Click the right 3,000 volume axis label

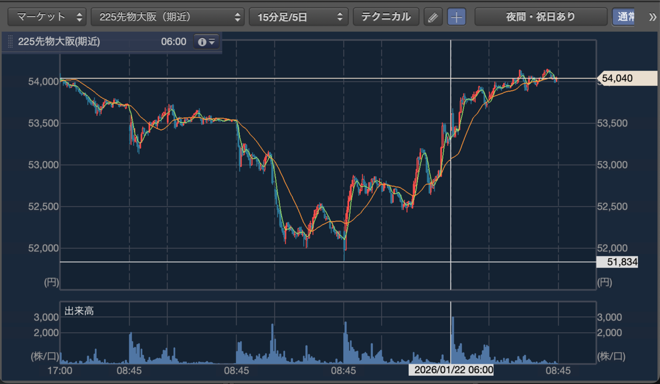pos(610,317)
